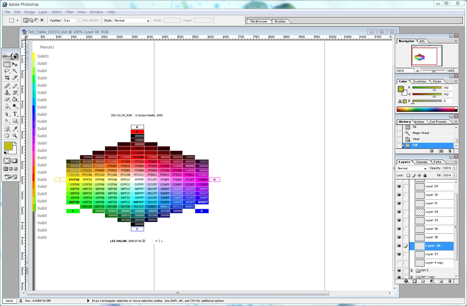This screenshot has height=306, width=467.
Task: Toggle the Anti-aliased checkbox
Action: point(80,20)
